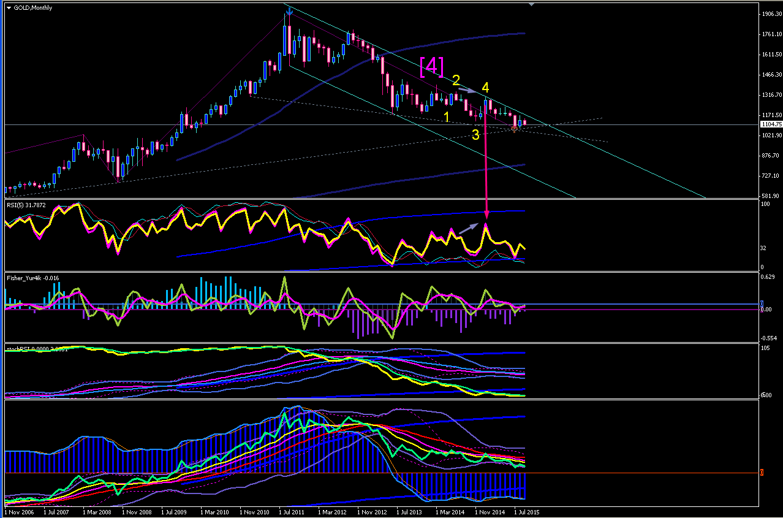Select the magenta [4] wave label
Viewport: 783px width, 518px height.
coord(432,66)
